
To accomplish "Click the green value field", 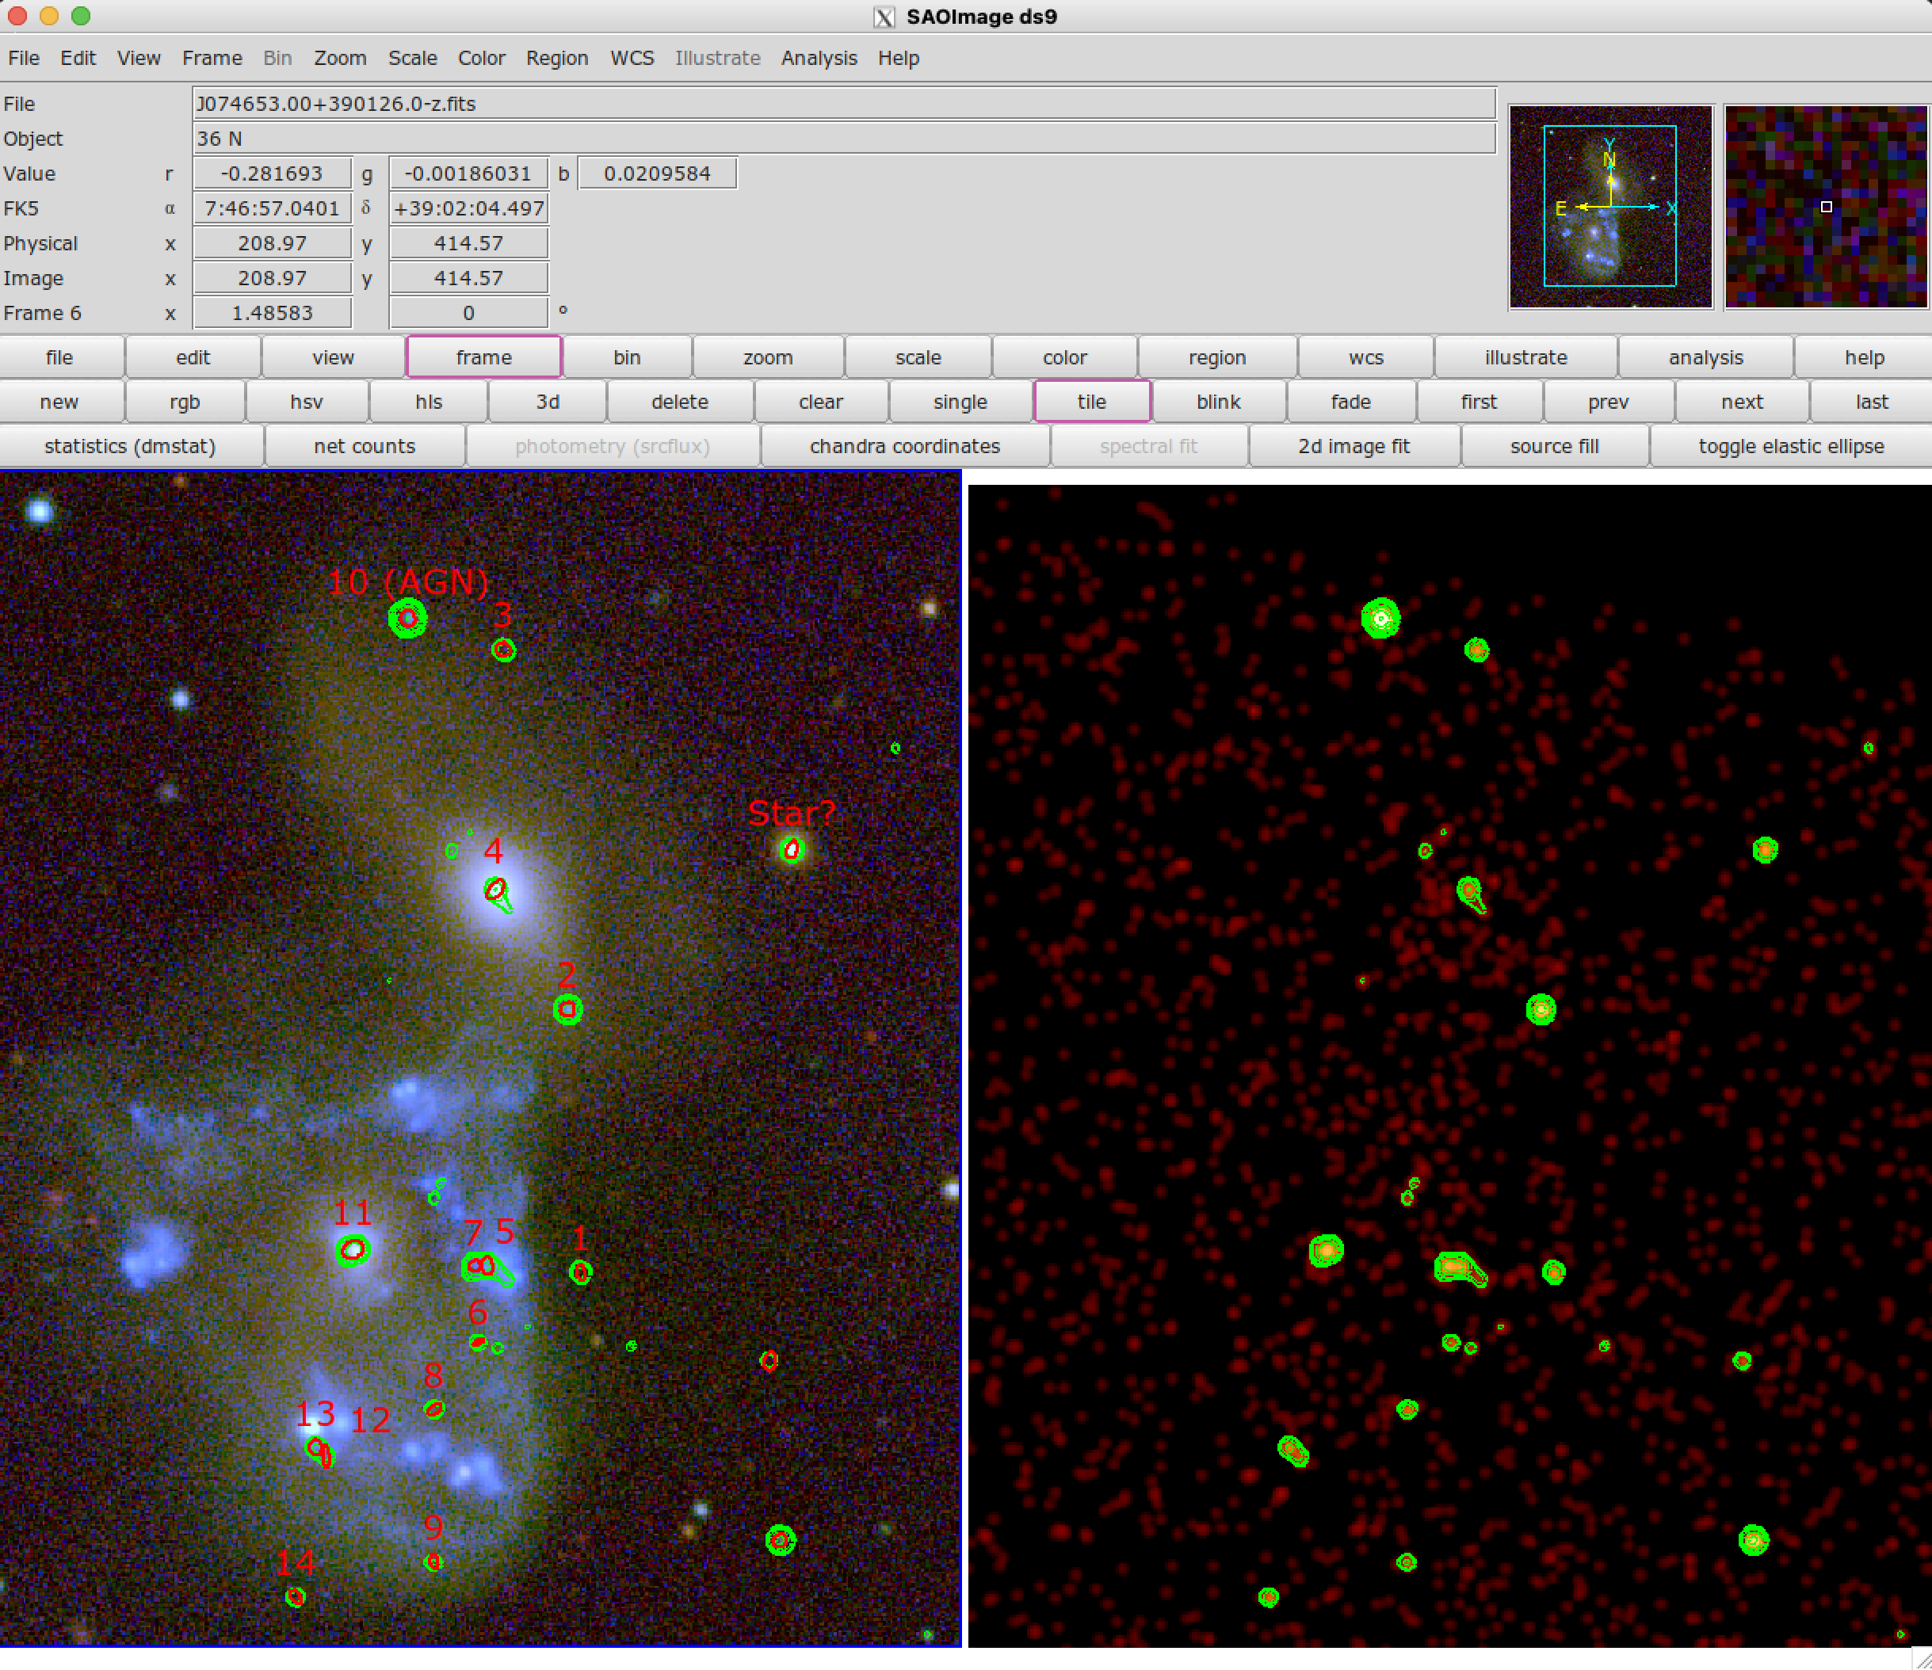I will click(469, 173).
